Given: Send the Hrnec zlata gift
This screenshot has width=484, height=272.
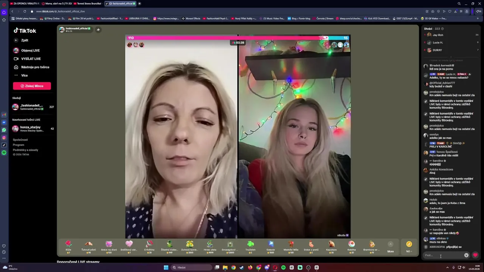Looking at the screenshot, I should coord(210,247).
